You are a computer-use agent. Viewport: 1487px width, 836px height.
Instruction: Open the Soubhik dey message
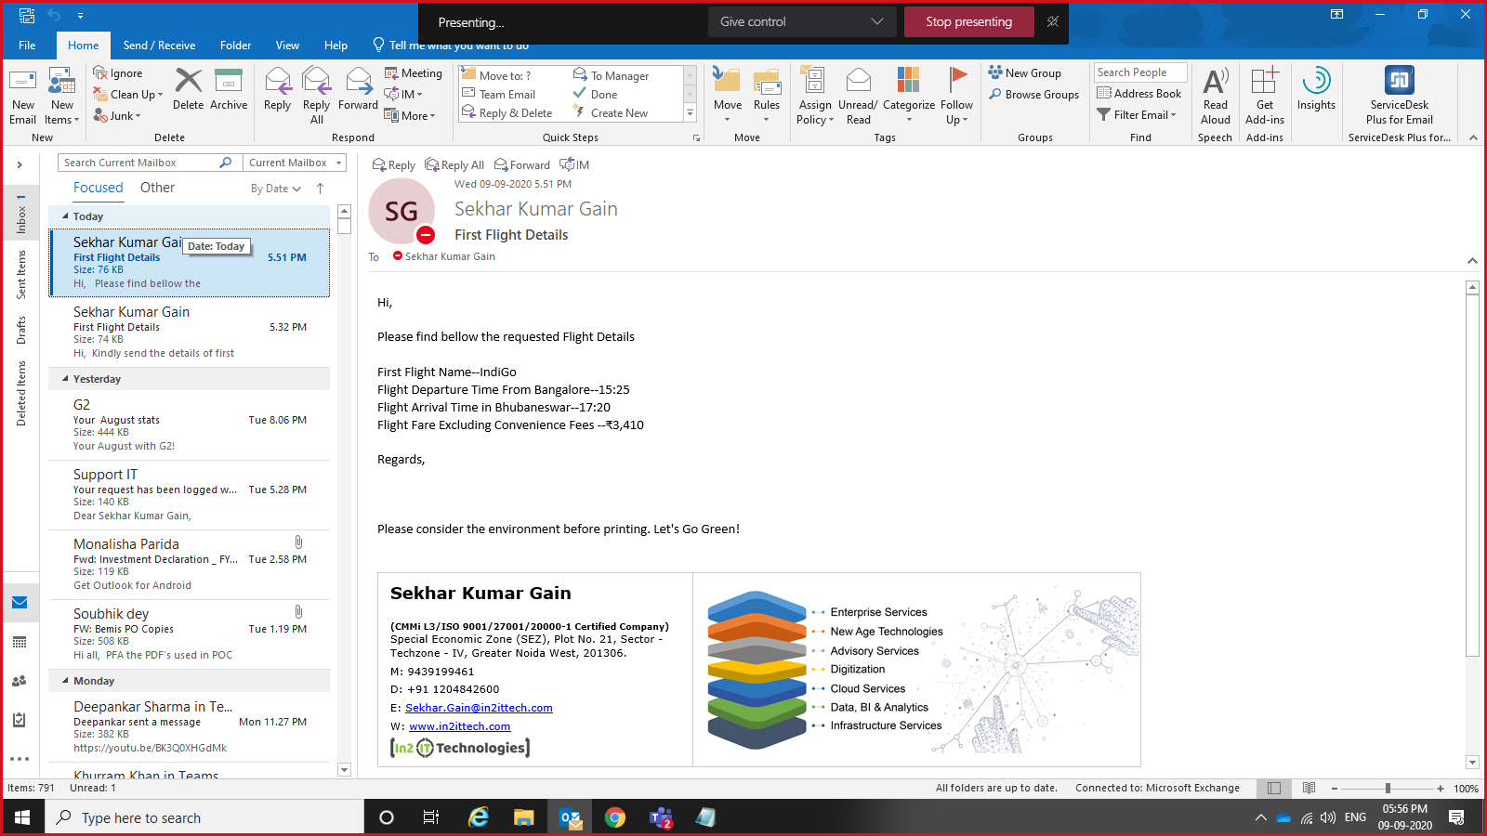pos(190,634)
